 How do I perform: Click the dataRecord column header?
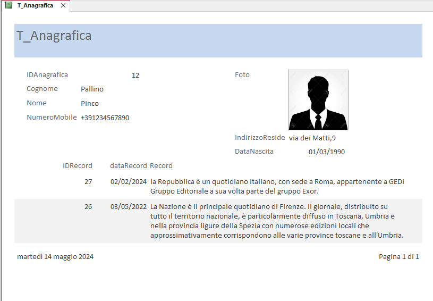pyautogui.click(x=129, y=165)
